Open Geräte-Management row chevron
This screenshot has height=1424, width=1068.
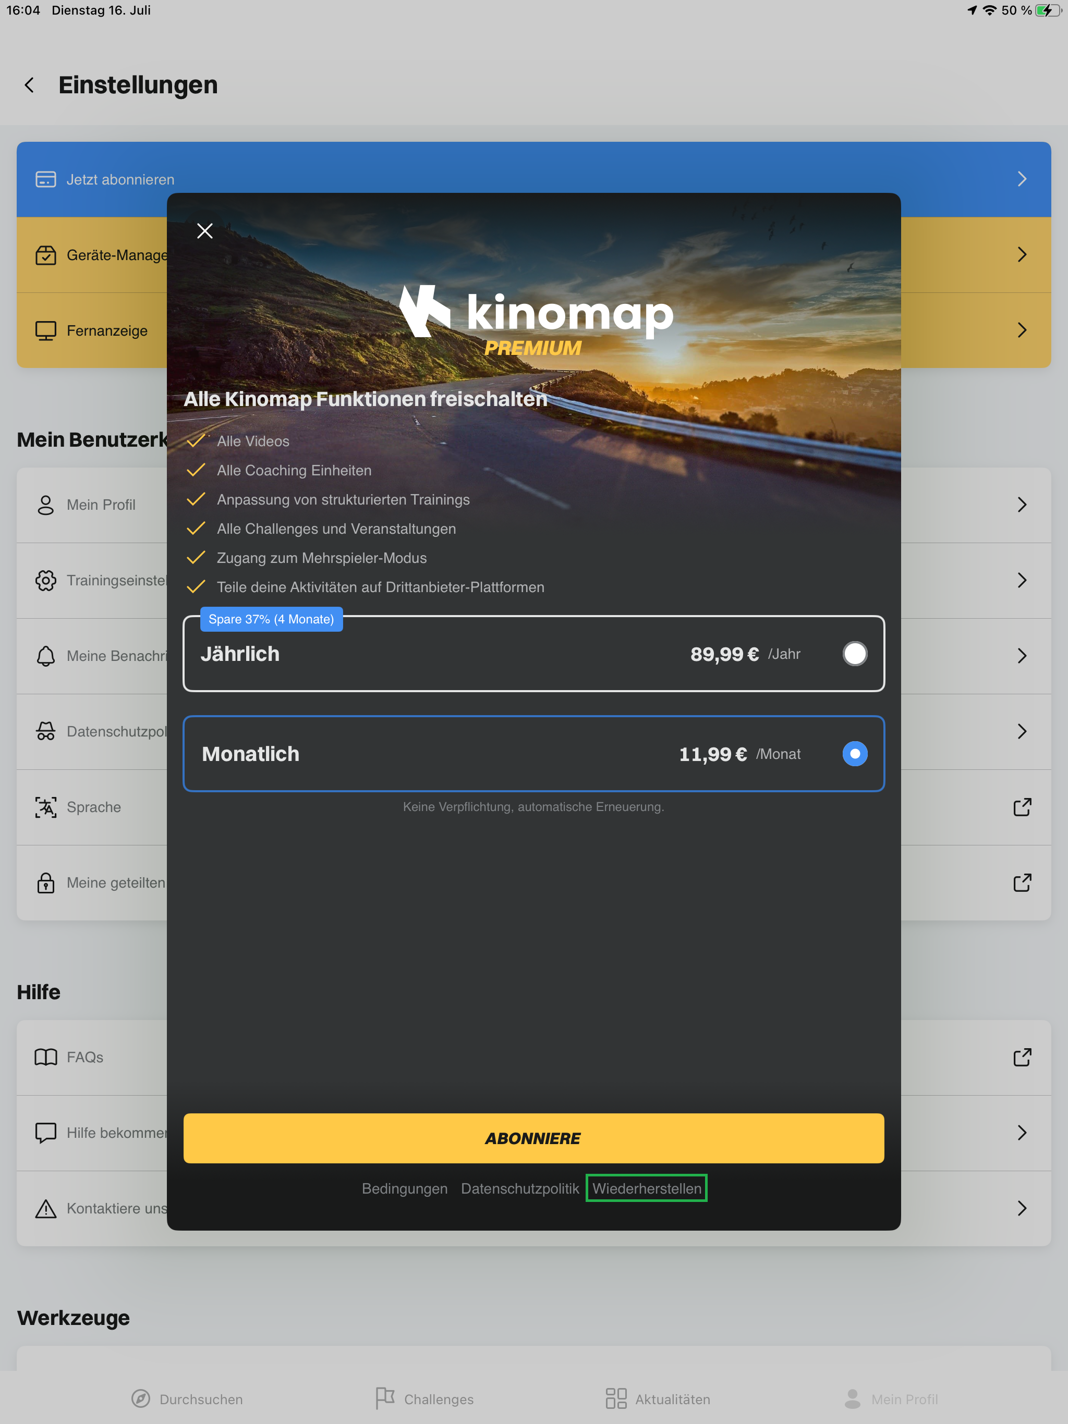[x=1022, y=255]
